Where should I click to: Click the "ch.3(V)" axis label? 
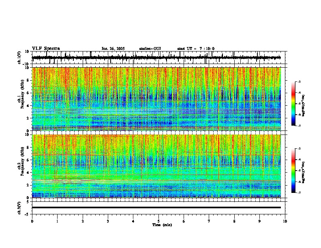[19, 208]
